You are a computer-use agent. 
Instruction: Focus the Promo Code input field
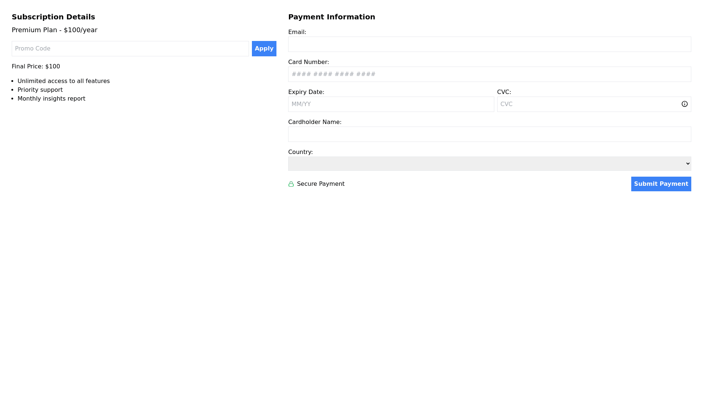pos(130,49)
